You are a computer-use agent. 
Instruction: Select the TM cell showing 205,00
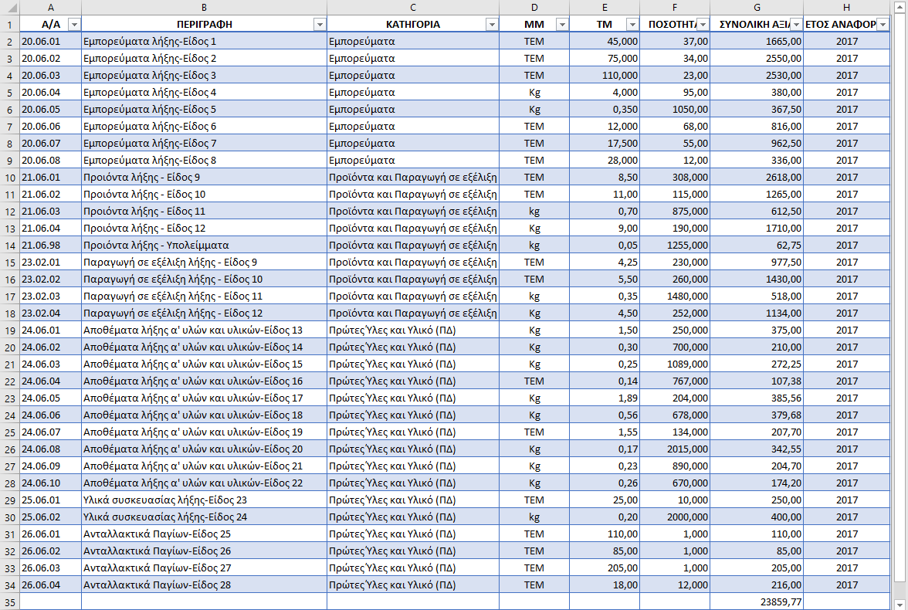click(604, 568)
